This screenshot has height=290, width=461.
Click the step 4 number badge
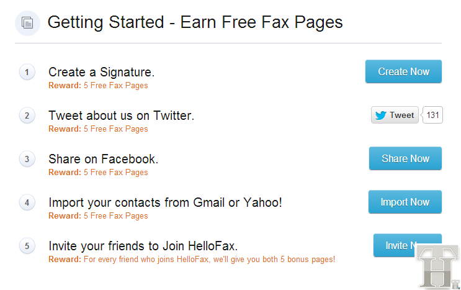pos(27,202)
